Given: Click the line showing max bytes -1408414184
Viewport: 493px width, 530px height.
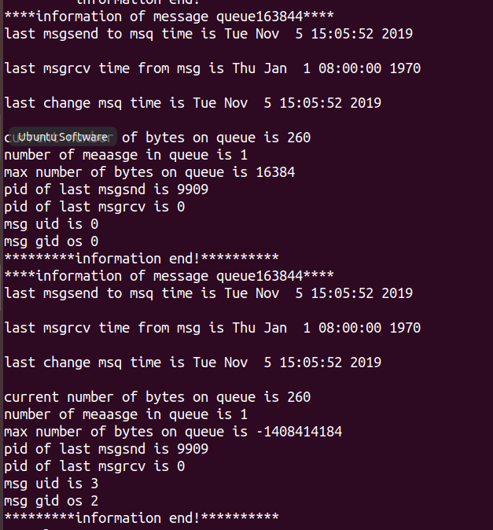Looking at the screenshot, I should [173, 432].
